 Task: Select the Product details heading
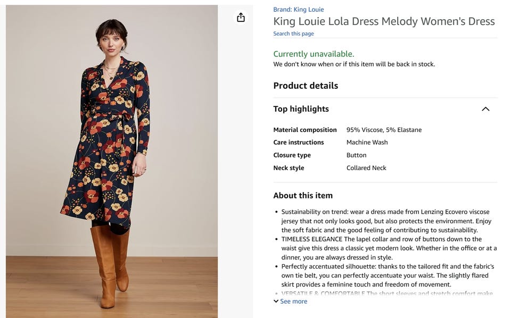(x=306, y=86)
